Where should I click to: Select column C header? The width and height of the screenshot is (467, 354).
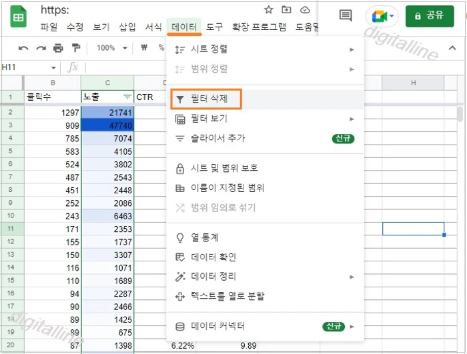tap(107, 83)
